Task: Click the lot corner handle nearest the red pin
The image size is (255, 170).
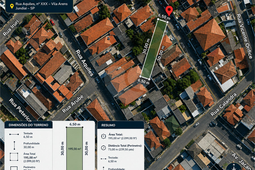Action: (x=167, y=22)
